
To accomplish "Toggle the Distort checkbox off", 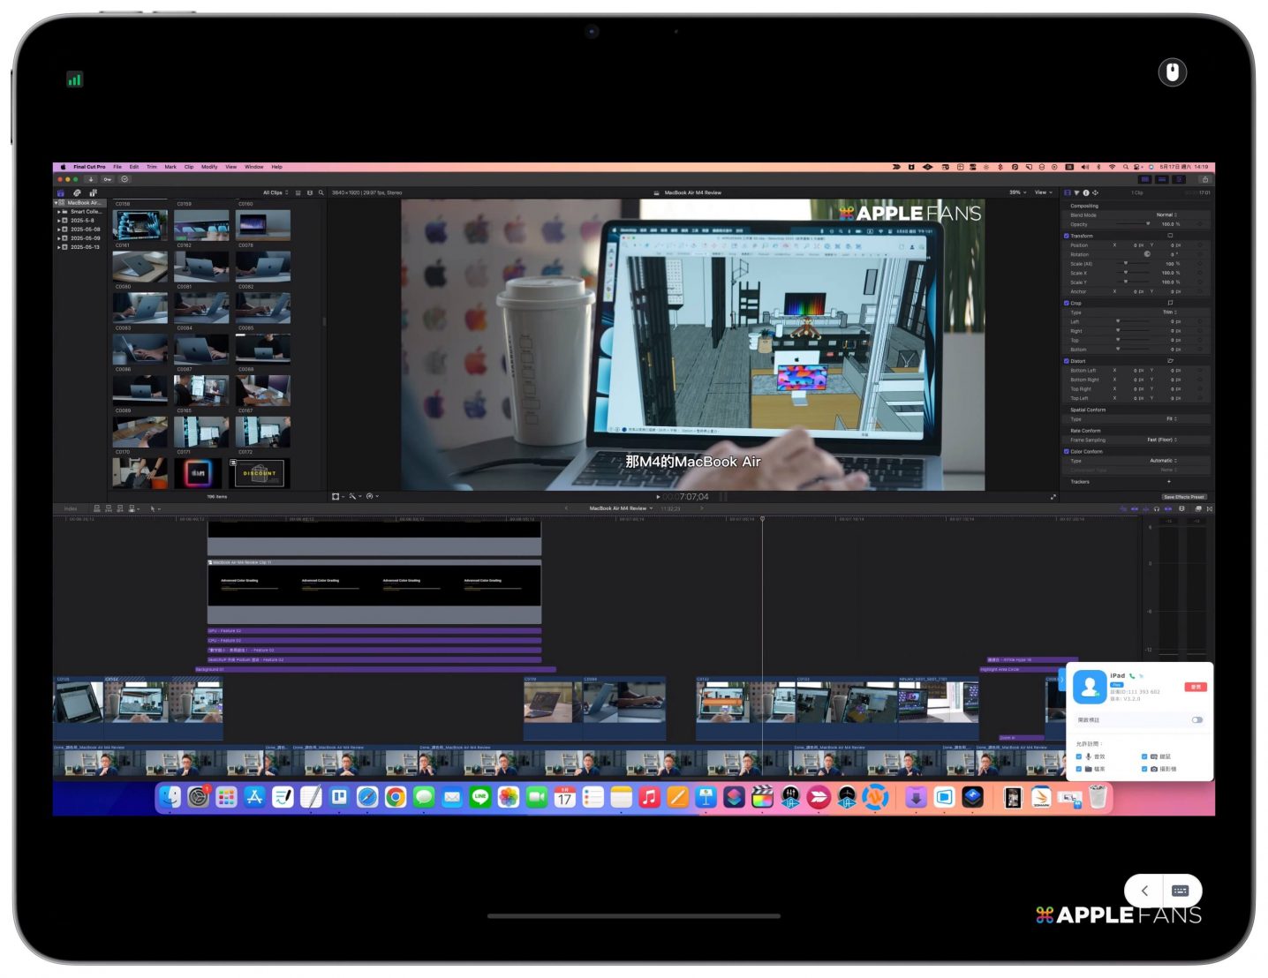I will (1067, 361).
